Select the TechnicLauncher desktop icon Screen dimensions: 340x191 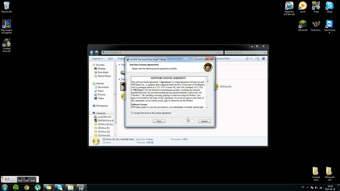316,26
